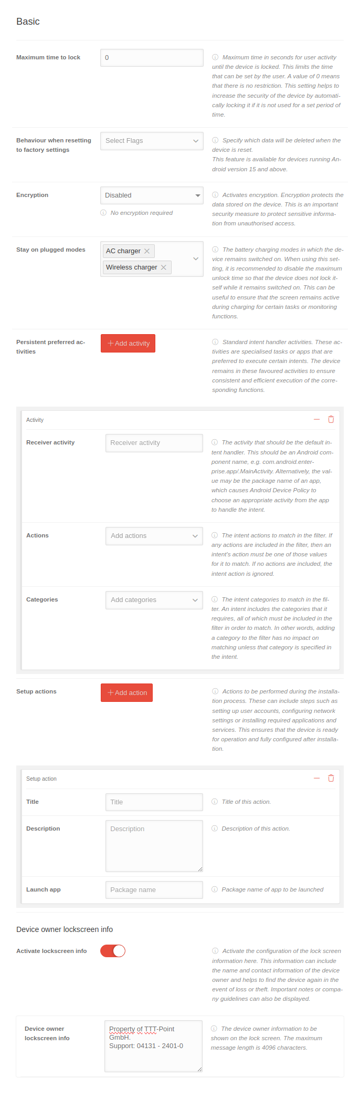Collapse the Setup action panel with minus icon
The width and height of the screenshot is (360, 1098).
(x=316, y=778)
